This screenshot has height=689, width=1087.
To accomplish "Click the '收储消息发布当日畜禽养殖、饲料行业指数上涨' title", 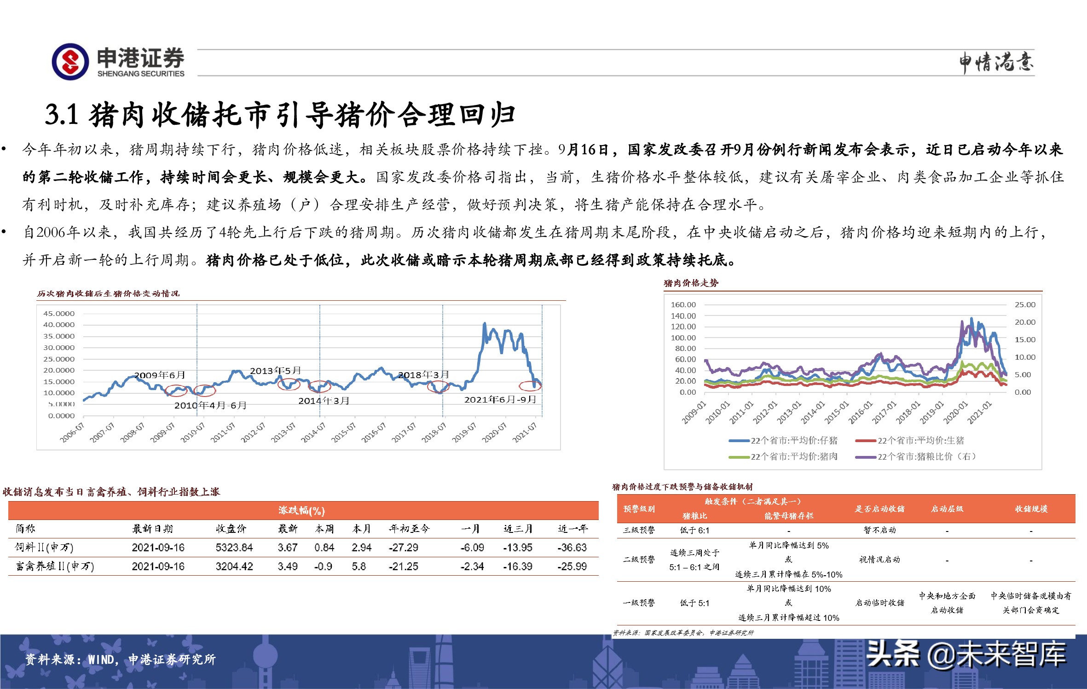I will (x=111, y=492).
